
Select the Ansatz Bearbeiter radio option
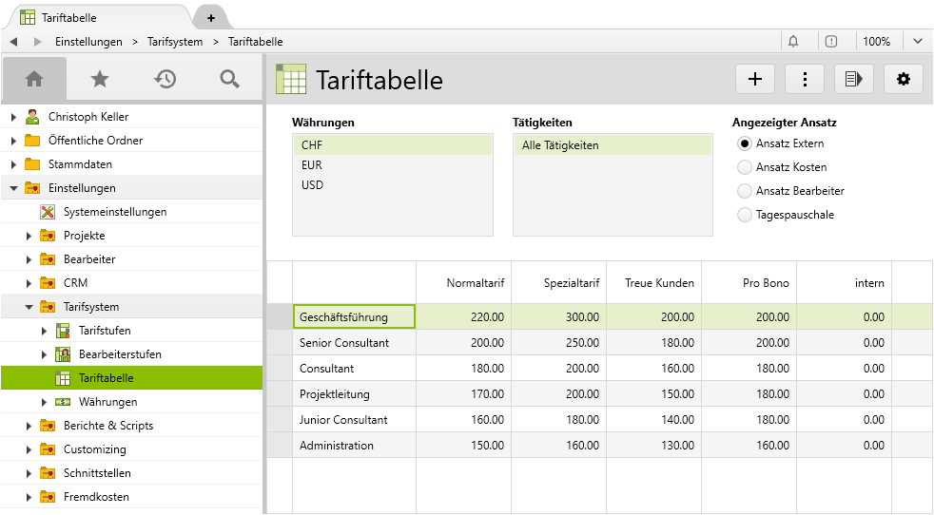click(745, 191)
